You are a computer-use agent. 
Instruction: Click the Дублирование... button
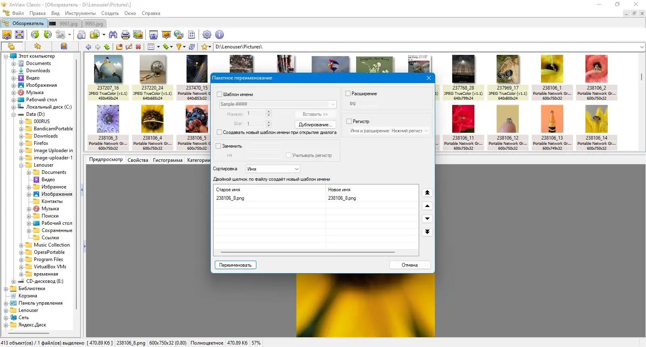coord(316,125)
